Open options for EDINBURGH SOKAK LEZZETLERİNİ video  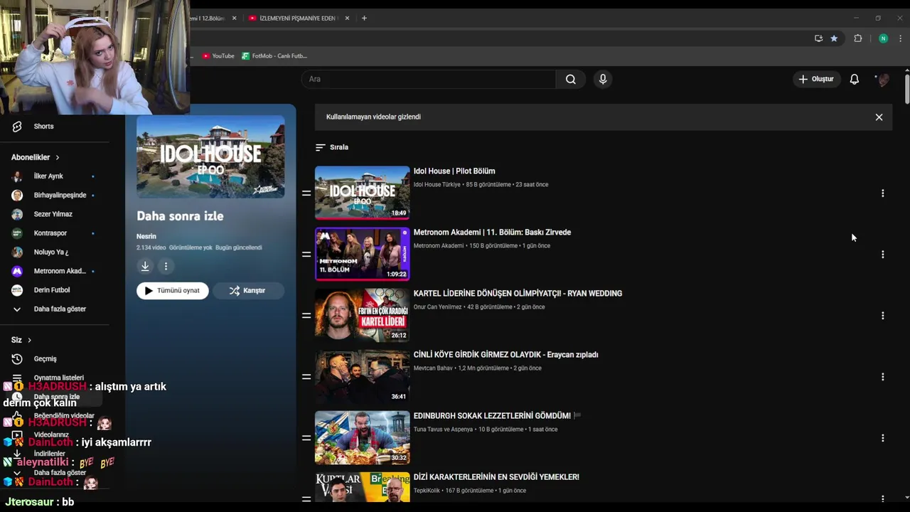[x=882, y=437]
